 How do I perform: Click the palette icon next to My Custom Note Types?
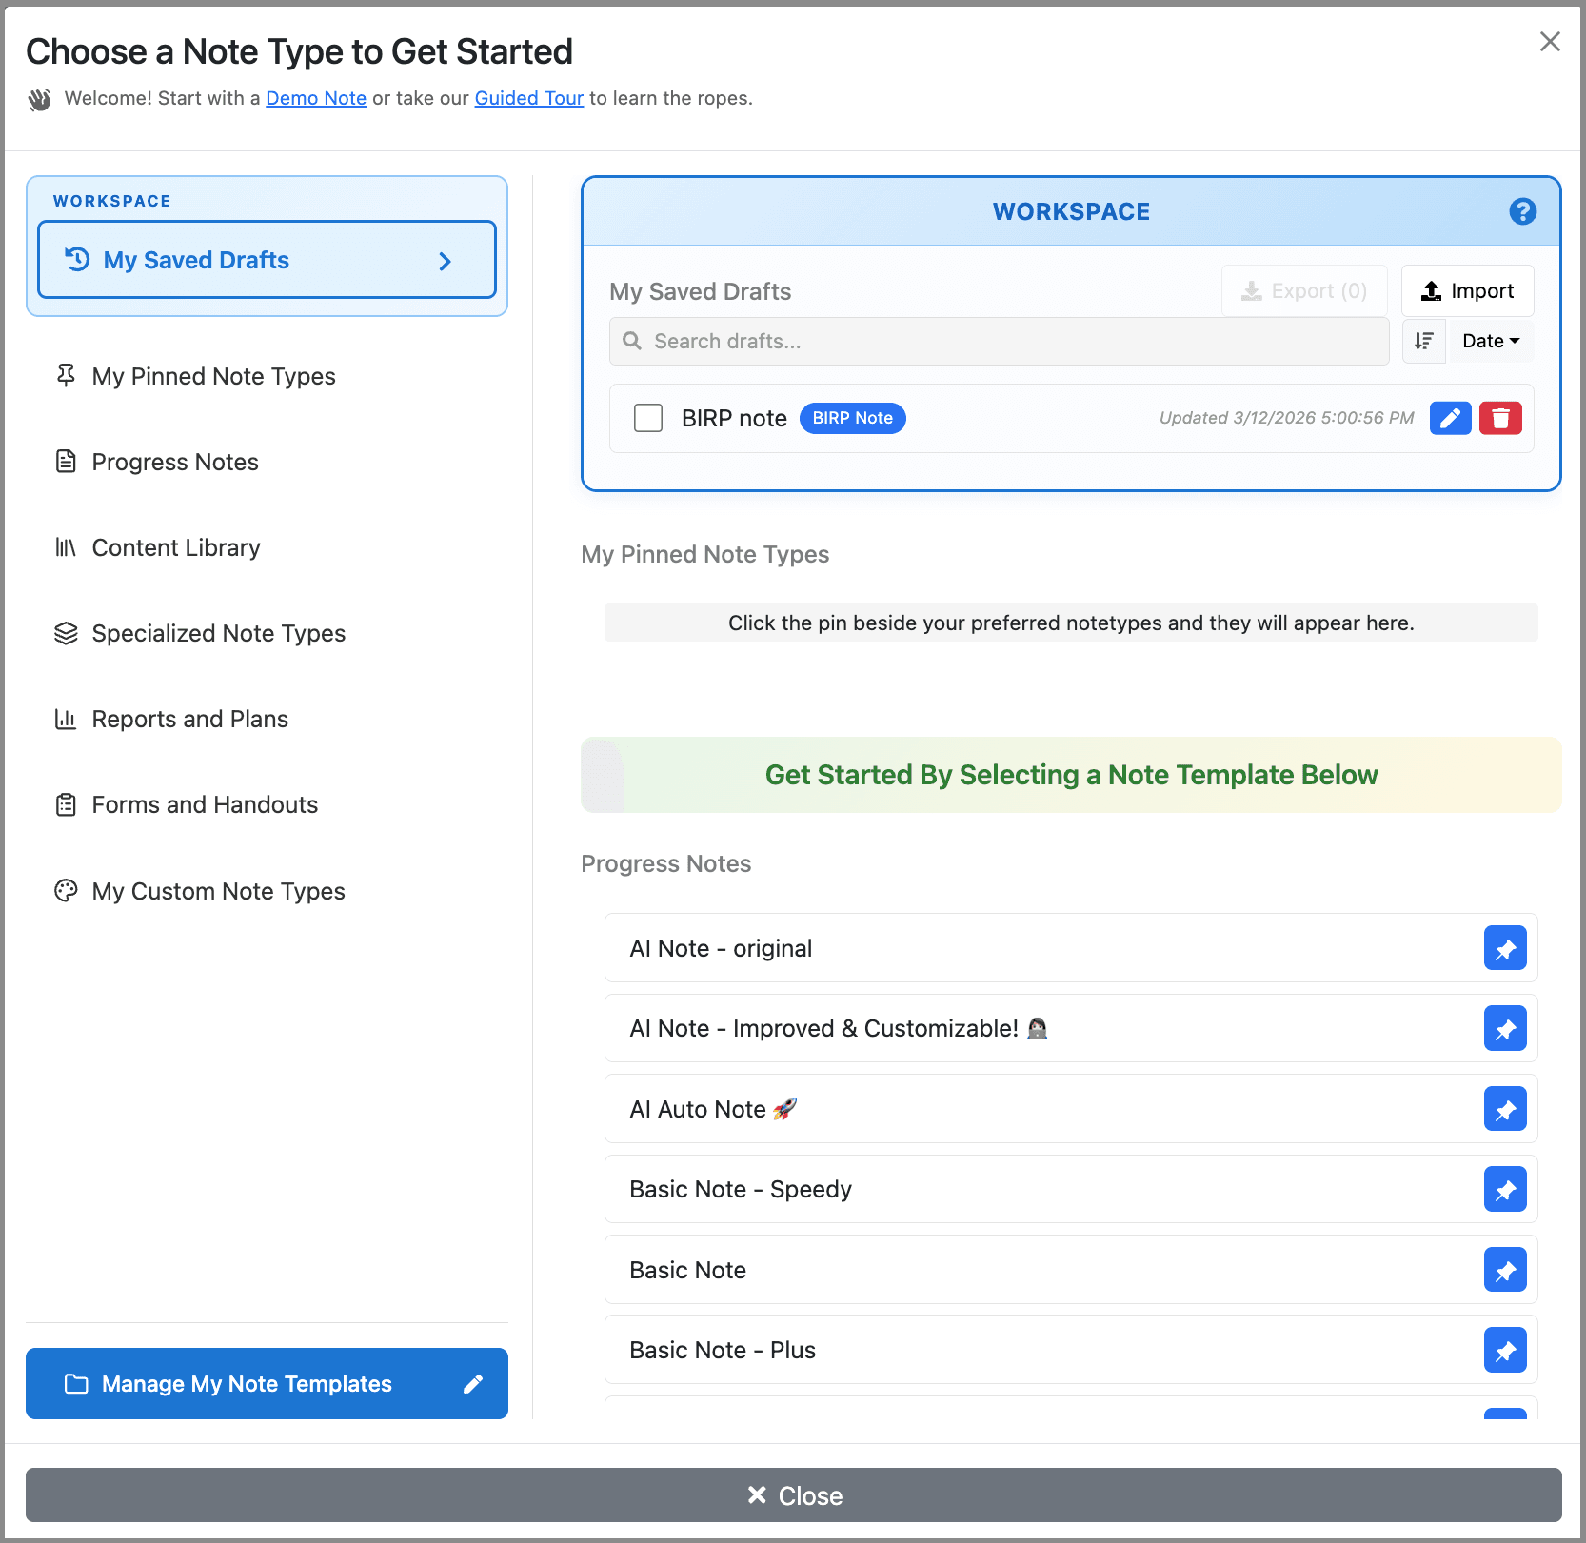coord(66,891)
